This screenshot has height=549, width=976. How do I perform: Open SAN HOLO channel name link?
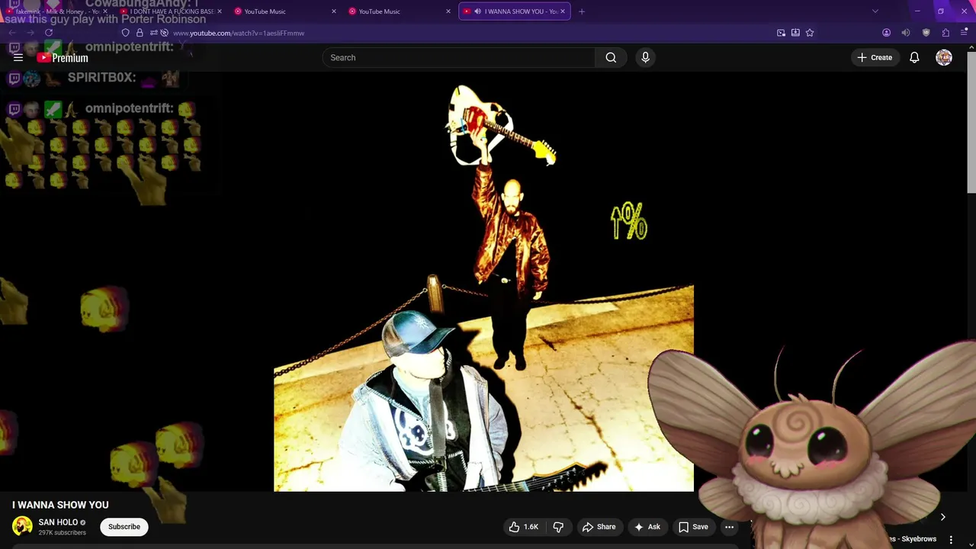58,522
